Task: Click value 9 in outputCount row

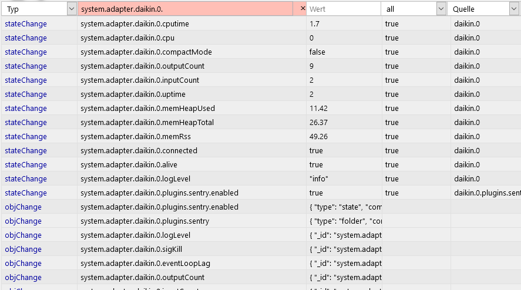Action: click(x=311, y=66)
